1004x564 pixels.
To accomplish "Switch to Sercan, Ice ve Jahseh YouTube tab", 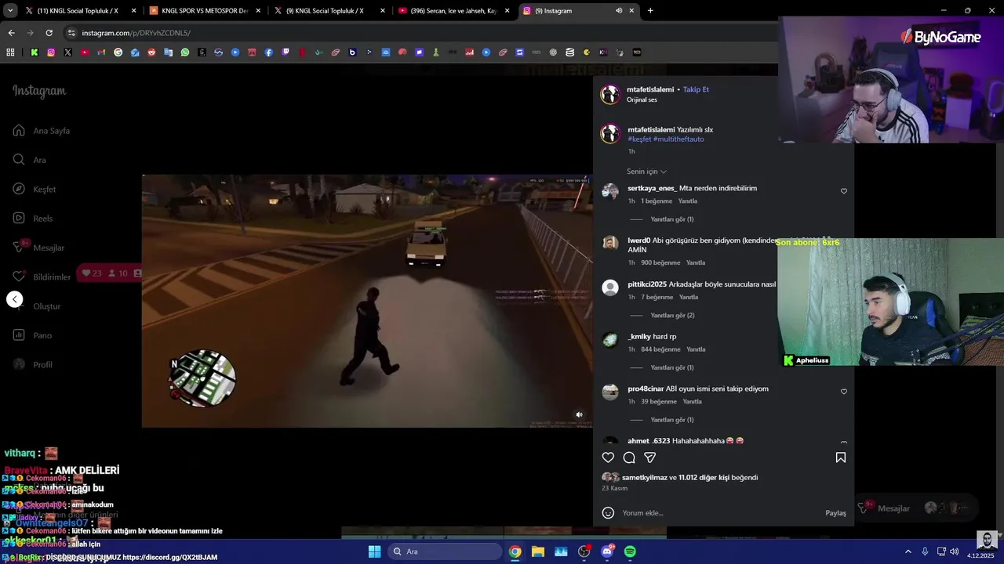I will coord(455,11).
